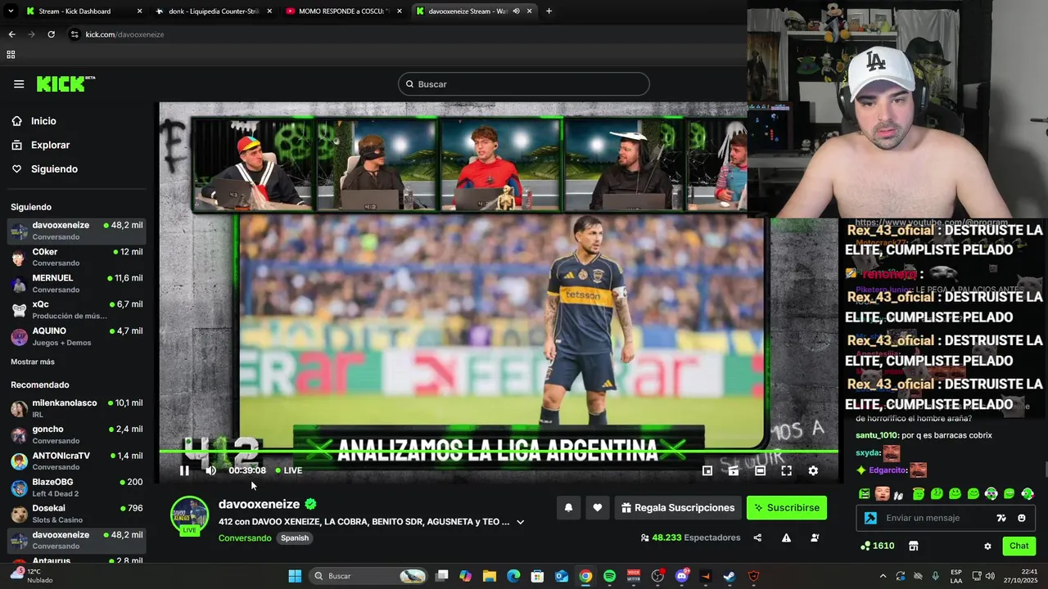Screen dimensions: 1048x589
Task: Mute the davooxeneize tab audio icon
Action: tap(516, 11)
